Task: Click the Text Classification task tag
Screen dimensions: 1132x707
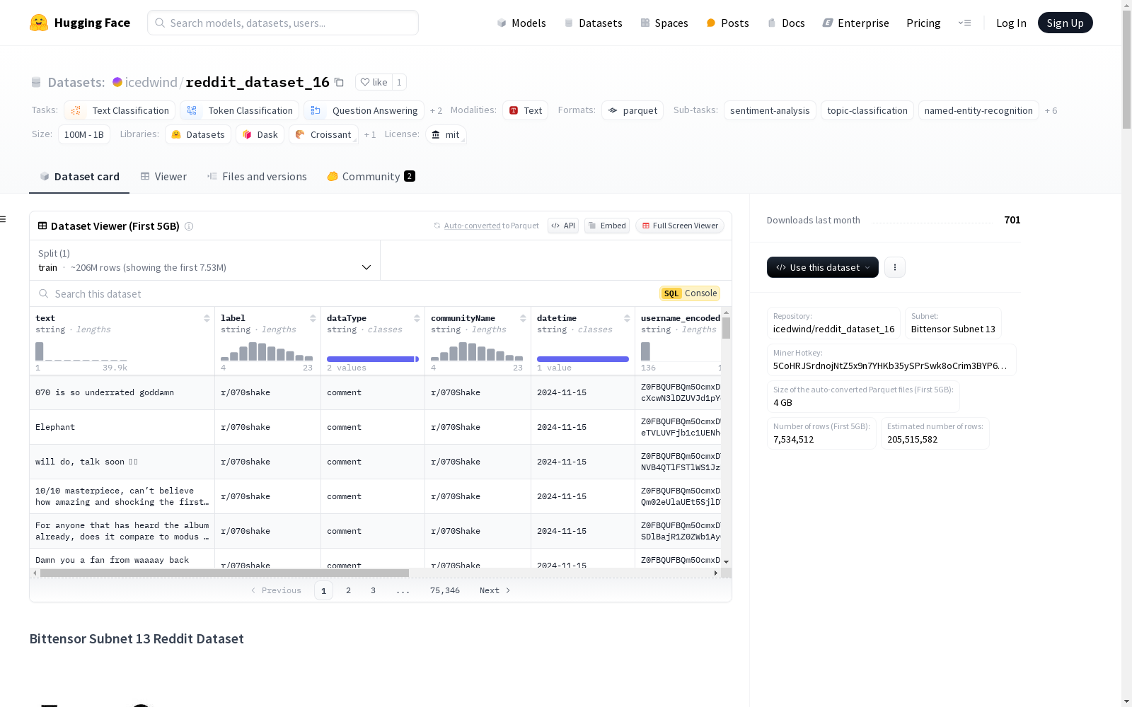Action: point(120,111)
